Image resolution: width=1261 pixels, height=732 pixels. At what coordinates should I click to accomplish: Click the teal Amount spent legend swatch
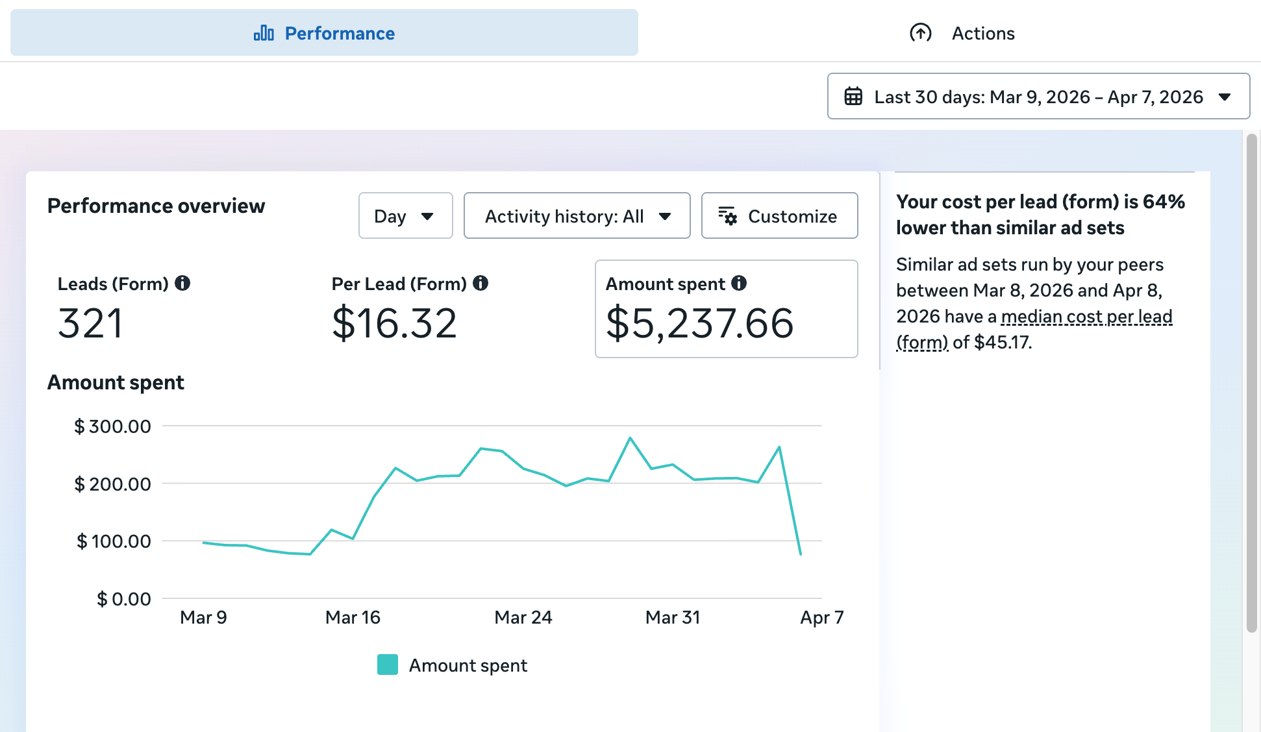(x=388, y=665)
